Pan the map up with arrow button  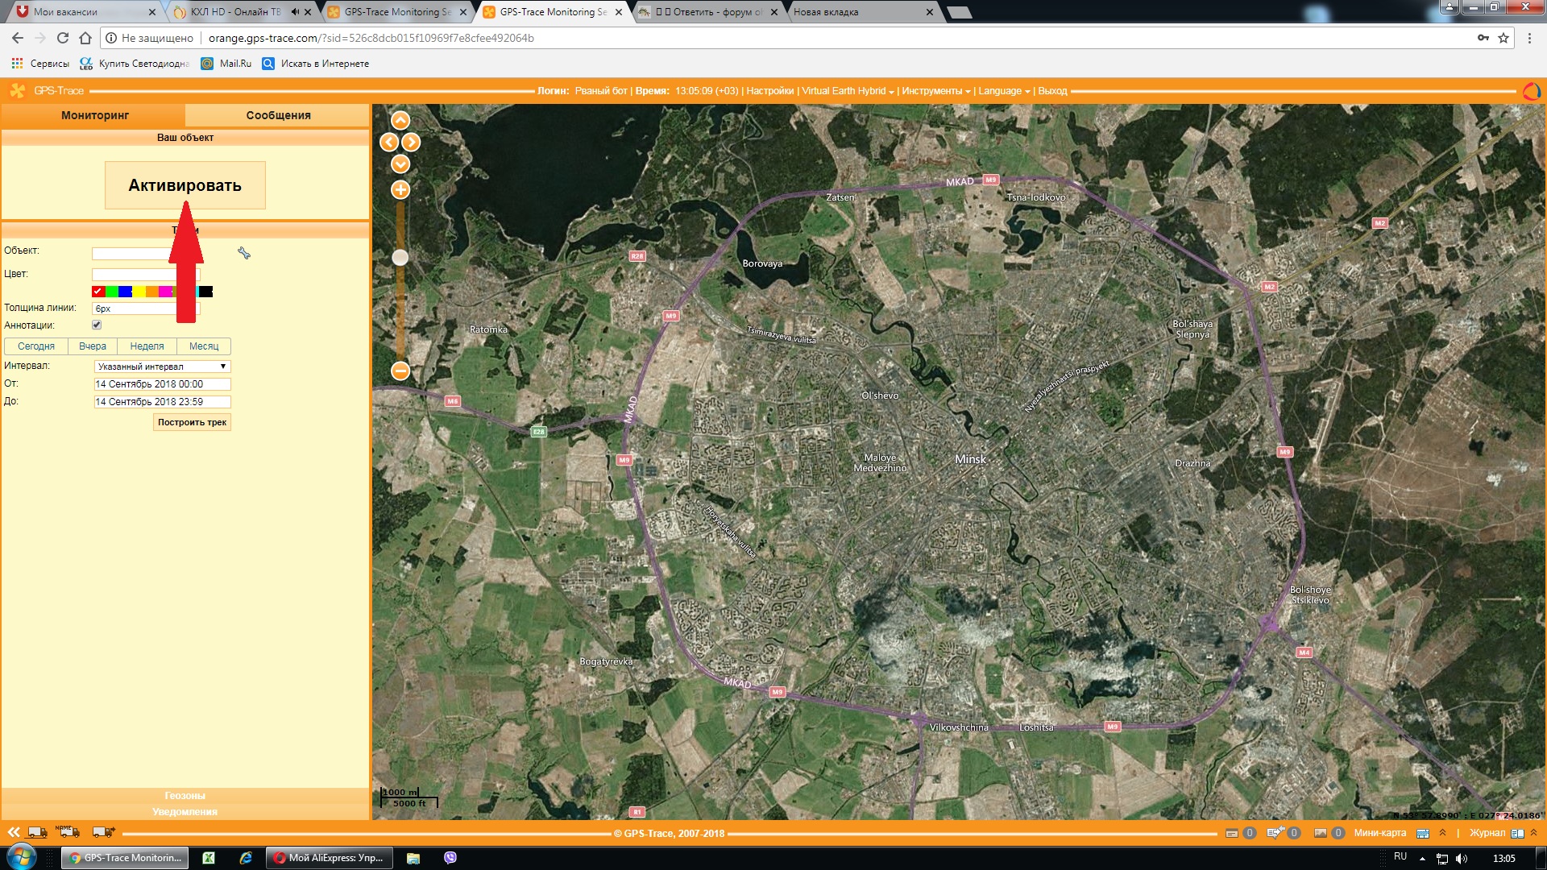(400, 121)
